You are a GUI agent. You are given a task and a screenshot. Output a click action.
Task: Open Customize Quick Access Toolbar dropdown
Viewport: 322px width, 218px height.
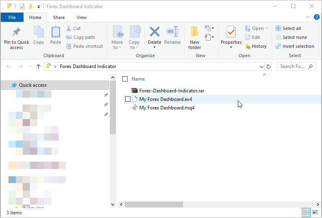[38, 7]
